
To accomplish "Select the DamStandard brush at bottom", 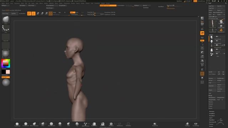I will click(51, 124).
